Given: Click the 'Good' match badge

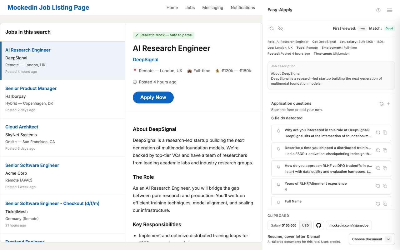Looking at the screenshot, I should point(389,28).
